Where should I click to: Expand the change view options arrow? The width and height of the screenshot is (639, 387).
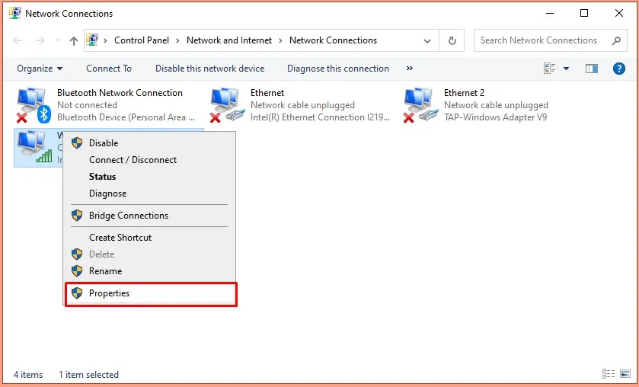tap(566, 69)
